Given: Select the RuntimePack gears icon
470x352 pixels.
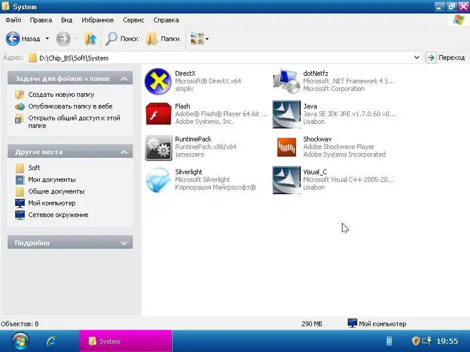Looking at the screenshot, I should 158,147.
